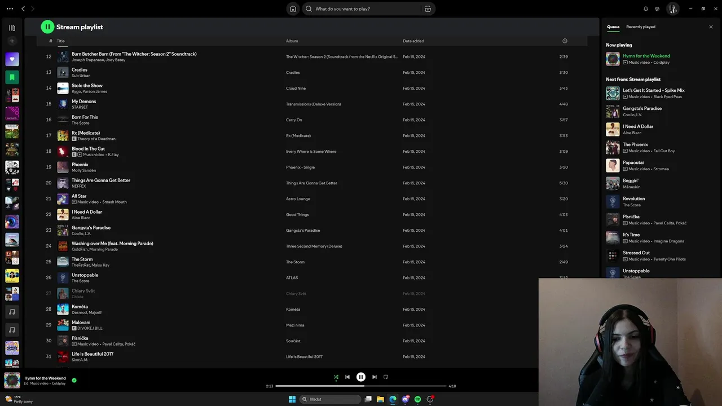Screen dimensions: 722x406
Task: Select Burn Butcher Burn track title
Action: point(134,54)
